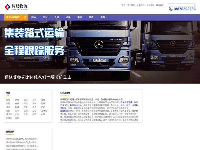Image resolution: width=200 pixels, height=150 pixels.
Task: Choose region 吉林省
Action: pos(44,111)
